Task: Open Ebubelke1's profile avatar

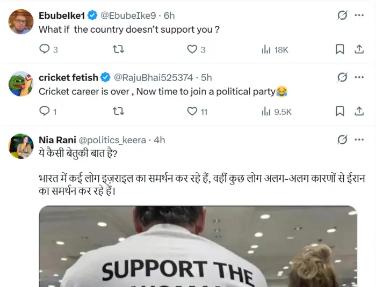Action: pos(21,21)
